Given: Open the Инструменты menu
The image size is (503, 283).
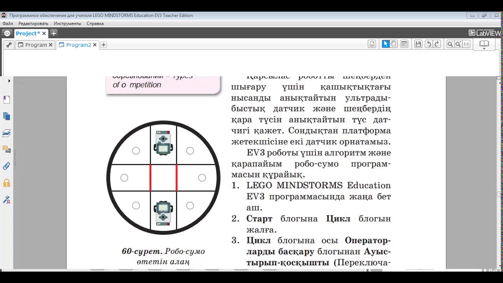Looking at the screenshot, I should (x=68, y=24).
